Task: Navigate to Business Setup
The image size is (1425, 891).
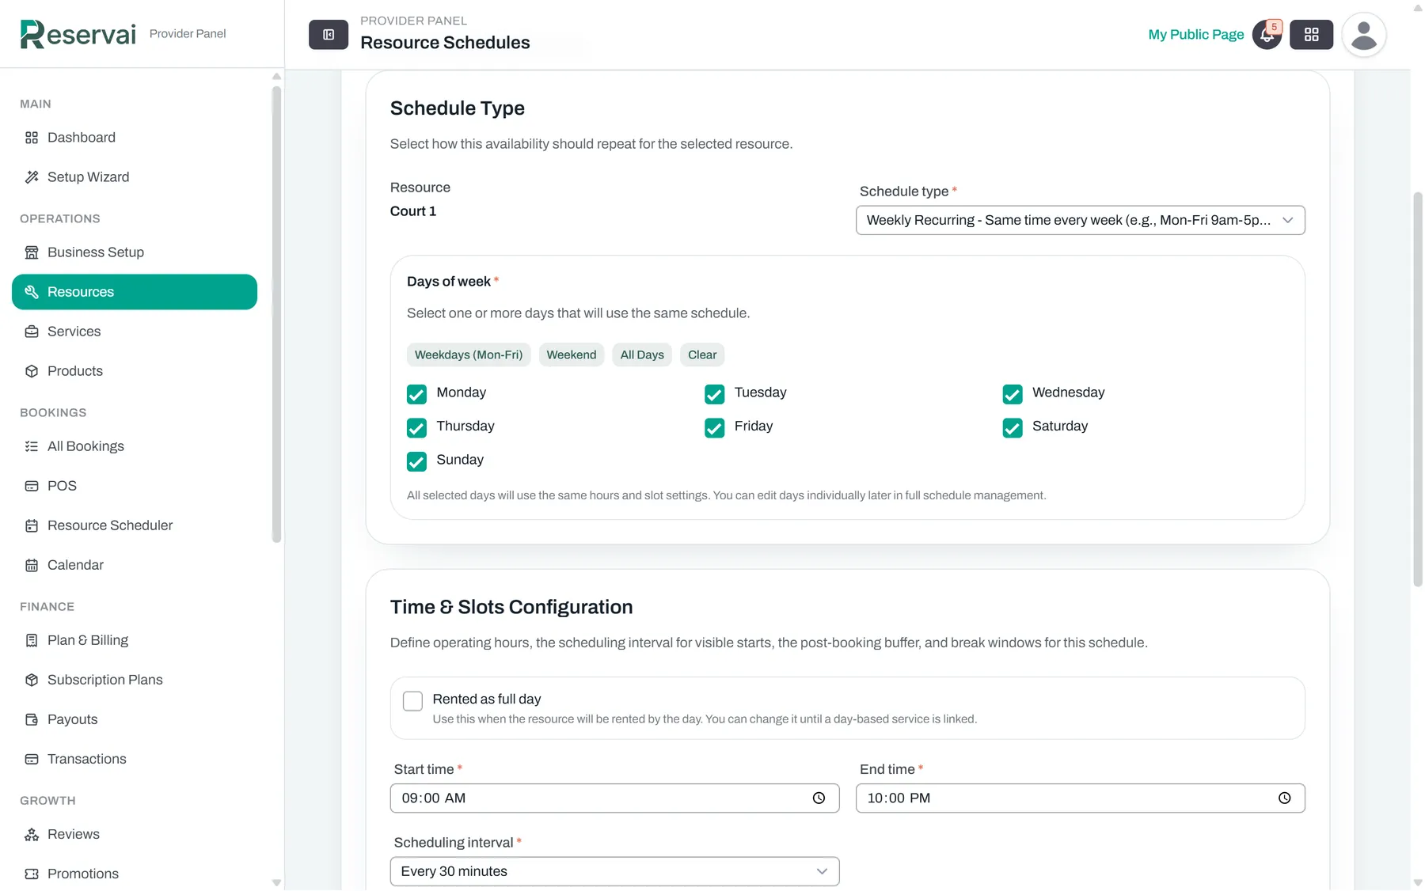Action: click(135, 252)
